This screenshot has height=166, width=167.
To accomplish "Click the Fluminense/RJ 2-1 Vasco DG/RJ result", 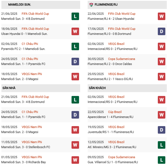I will 110,79.
